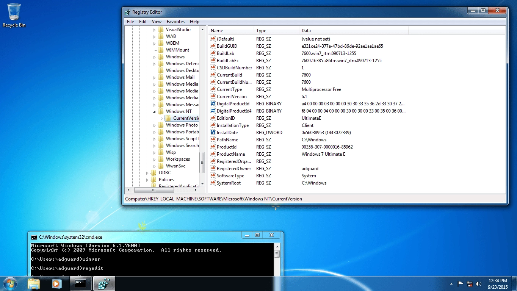517x291 pixels.
Task: Click the DigitalProductId4 binary icon
Action: coord(213,111)
